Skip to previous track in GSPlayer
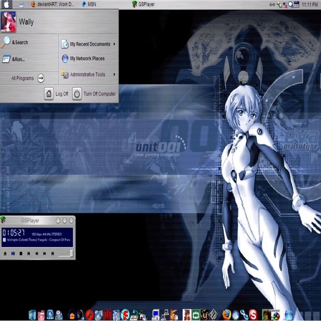321x321 pixels. [x=29, y=253]
